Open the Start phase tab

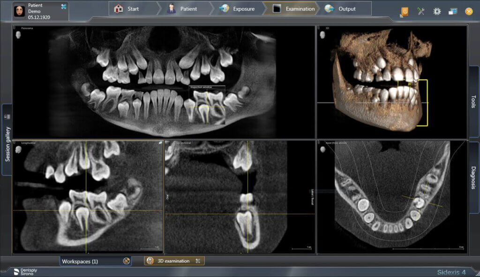tap(133, 8)
